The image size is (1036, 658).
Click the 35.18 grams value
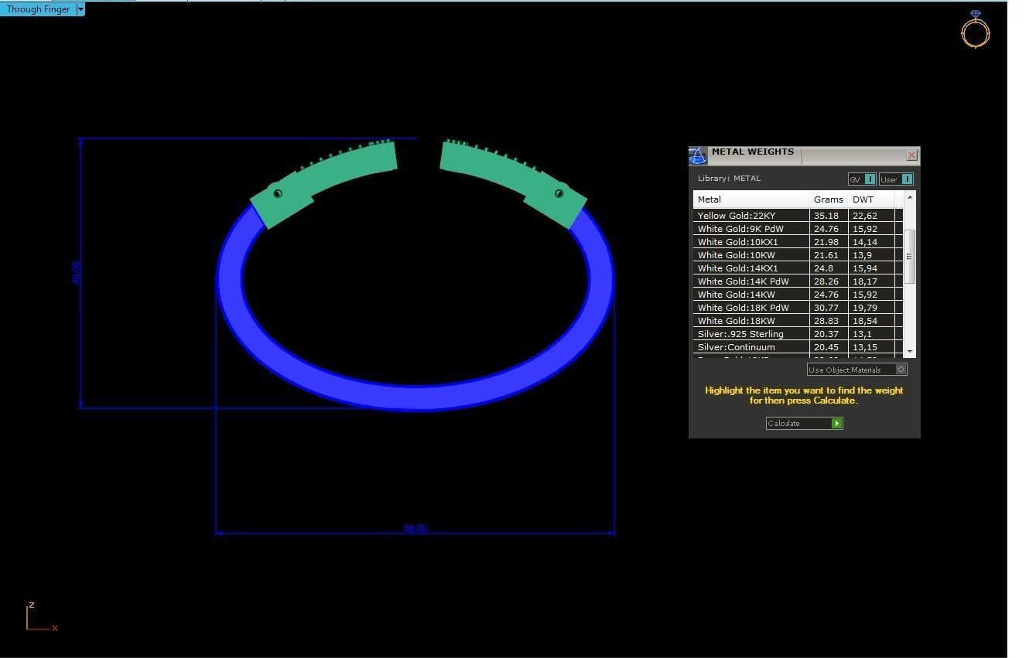point(826,216)
